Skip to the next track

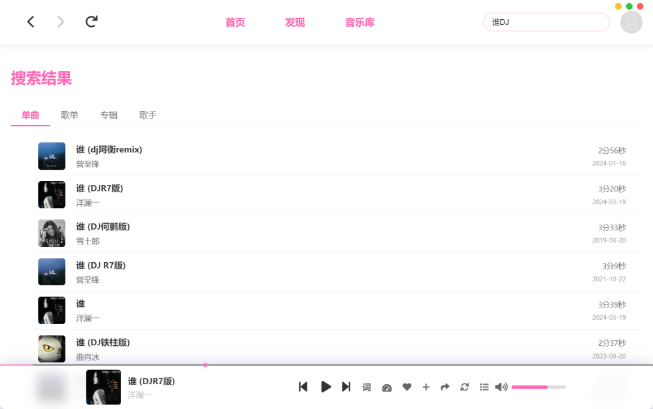(346, 387)
